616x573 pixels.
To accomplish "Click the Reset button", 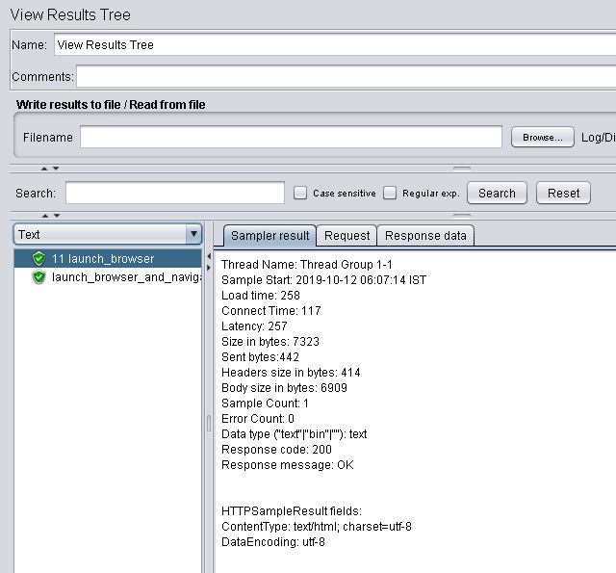I will click(x=563, y=193).
